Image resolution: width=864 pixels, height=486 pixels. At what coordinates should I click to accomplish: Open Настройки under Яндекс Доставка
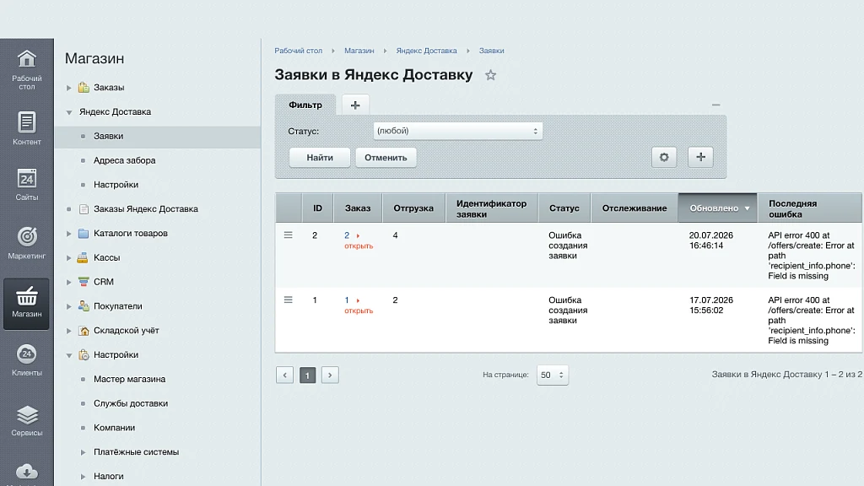pyautogui.click(x=116, y=185)
